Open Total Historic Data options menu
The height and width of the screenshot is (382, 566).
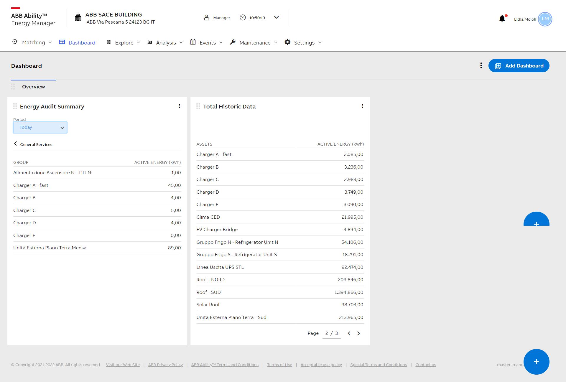pos(363,106)
